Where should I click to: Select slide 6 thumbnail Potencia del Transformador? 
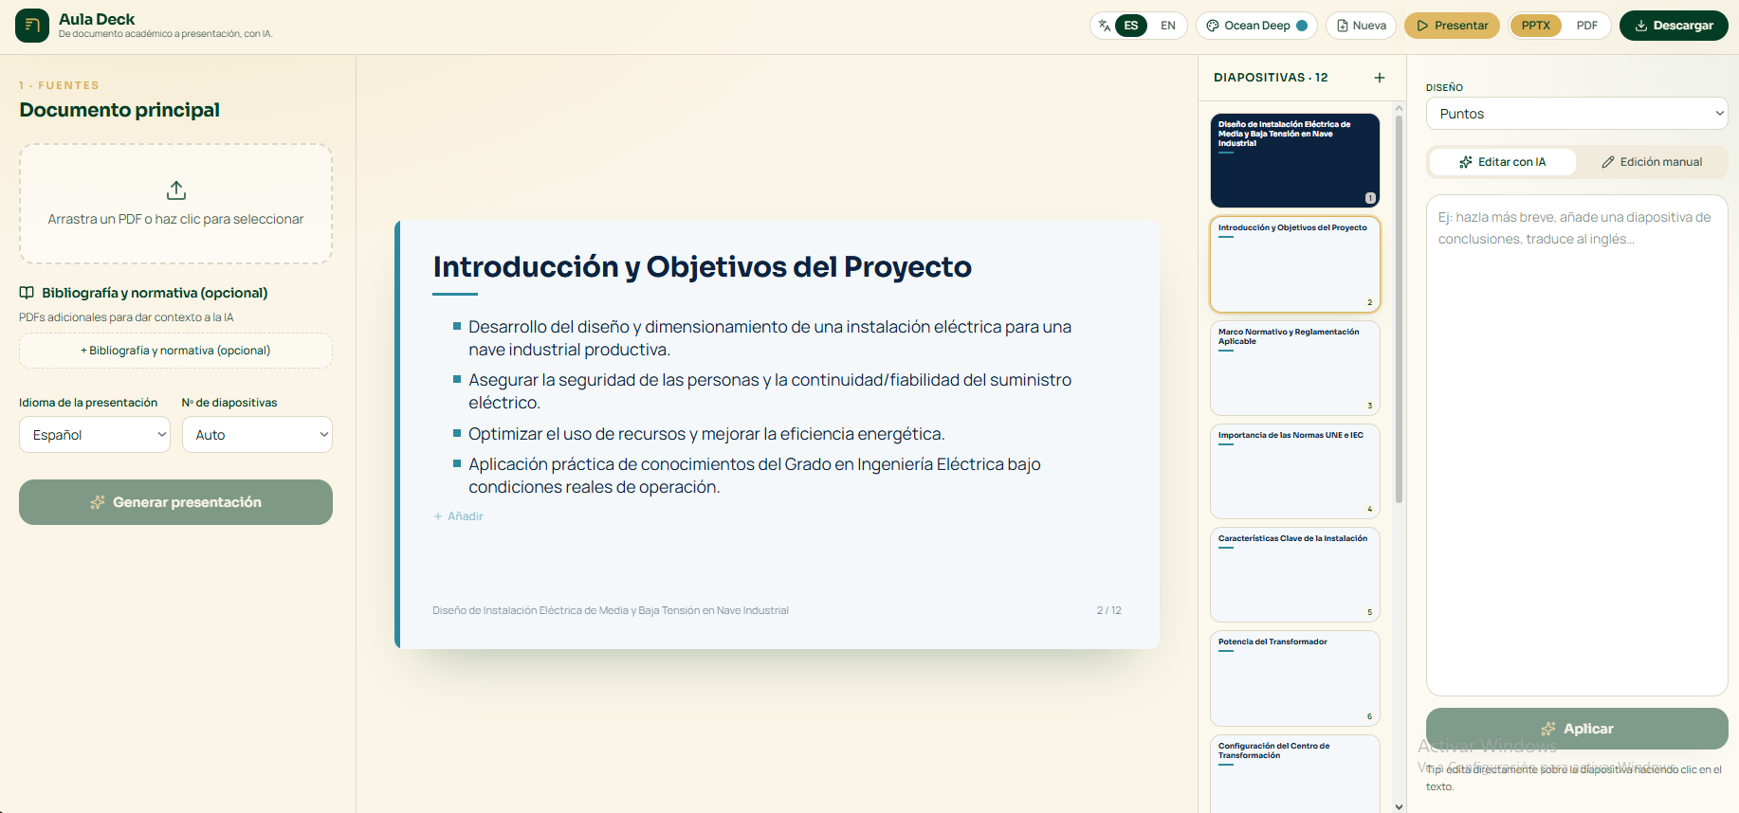(x=1295, y=678)
